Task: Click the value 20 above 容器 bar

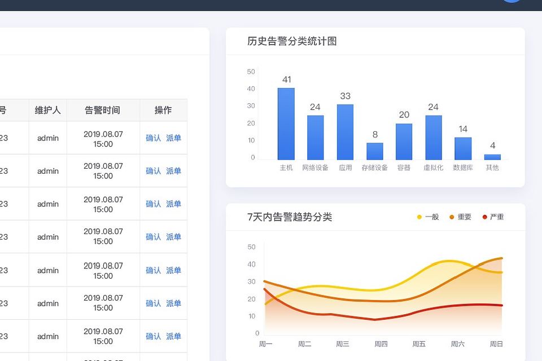Action: coord(404,115)
